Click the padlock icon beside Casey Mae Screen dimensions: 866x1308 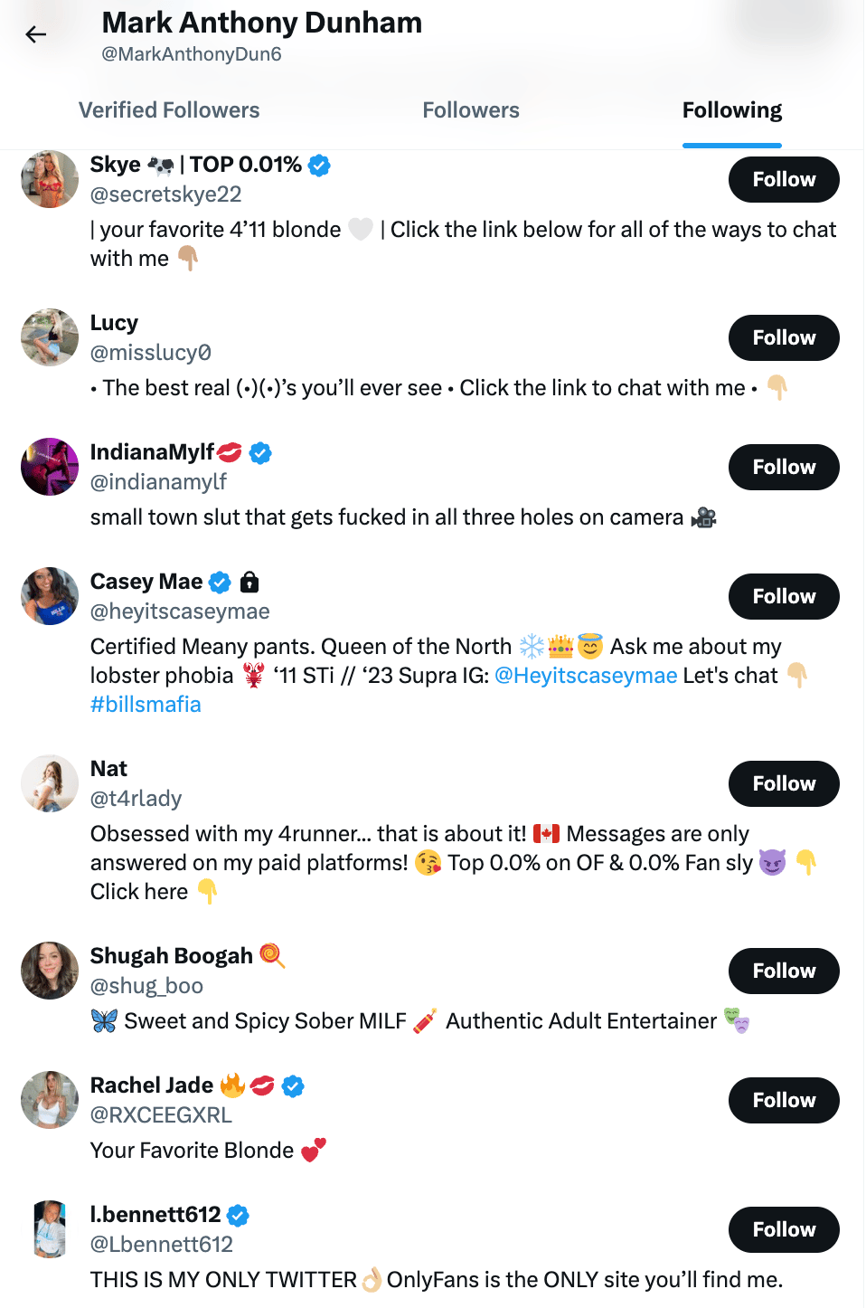[x=250, y=583]
